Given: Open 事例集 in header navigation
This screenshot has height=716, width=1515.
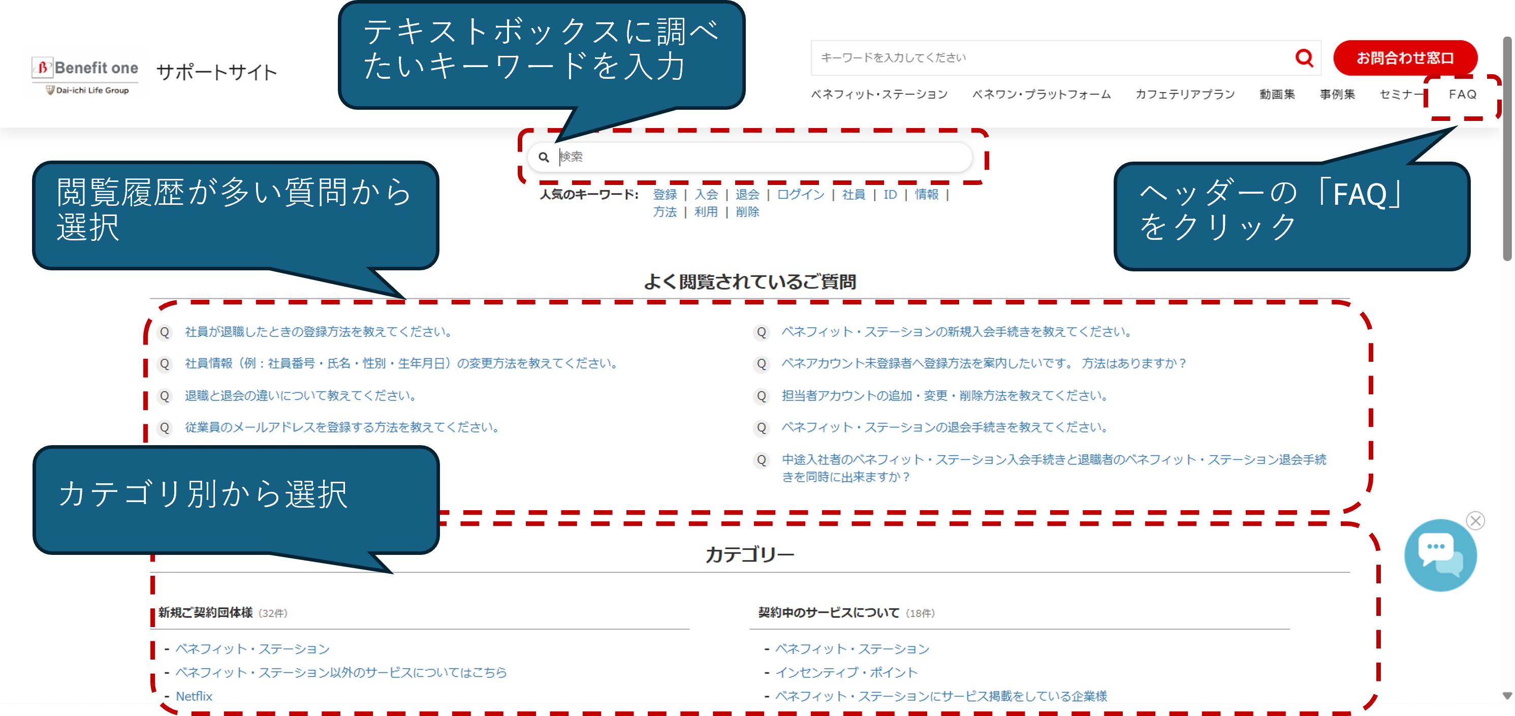Looking at the screenshot, I should [1337, 94].
